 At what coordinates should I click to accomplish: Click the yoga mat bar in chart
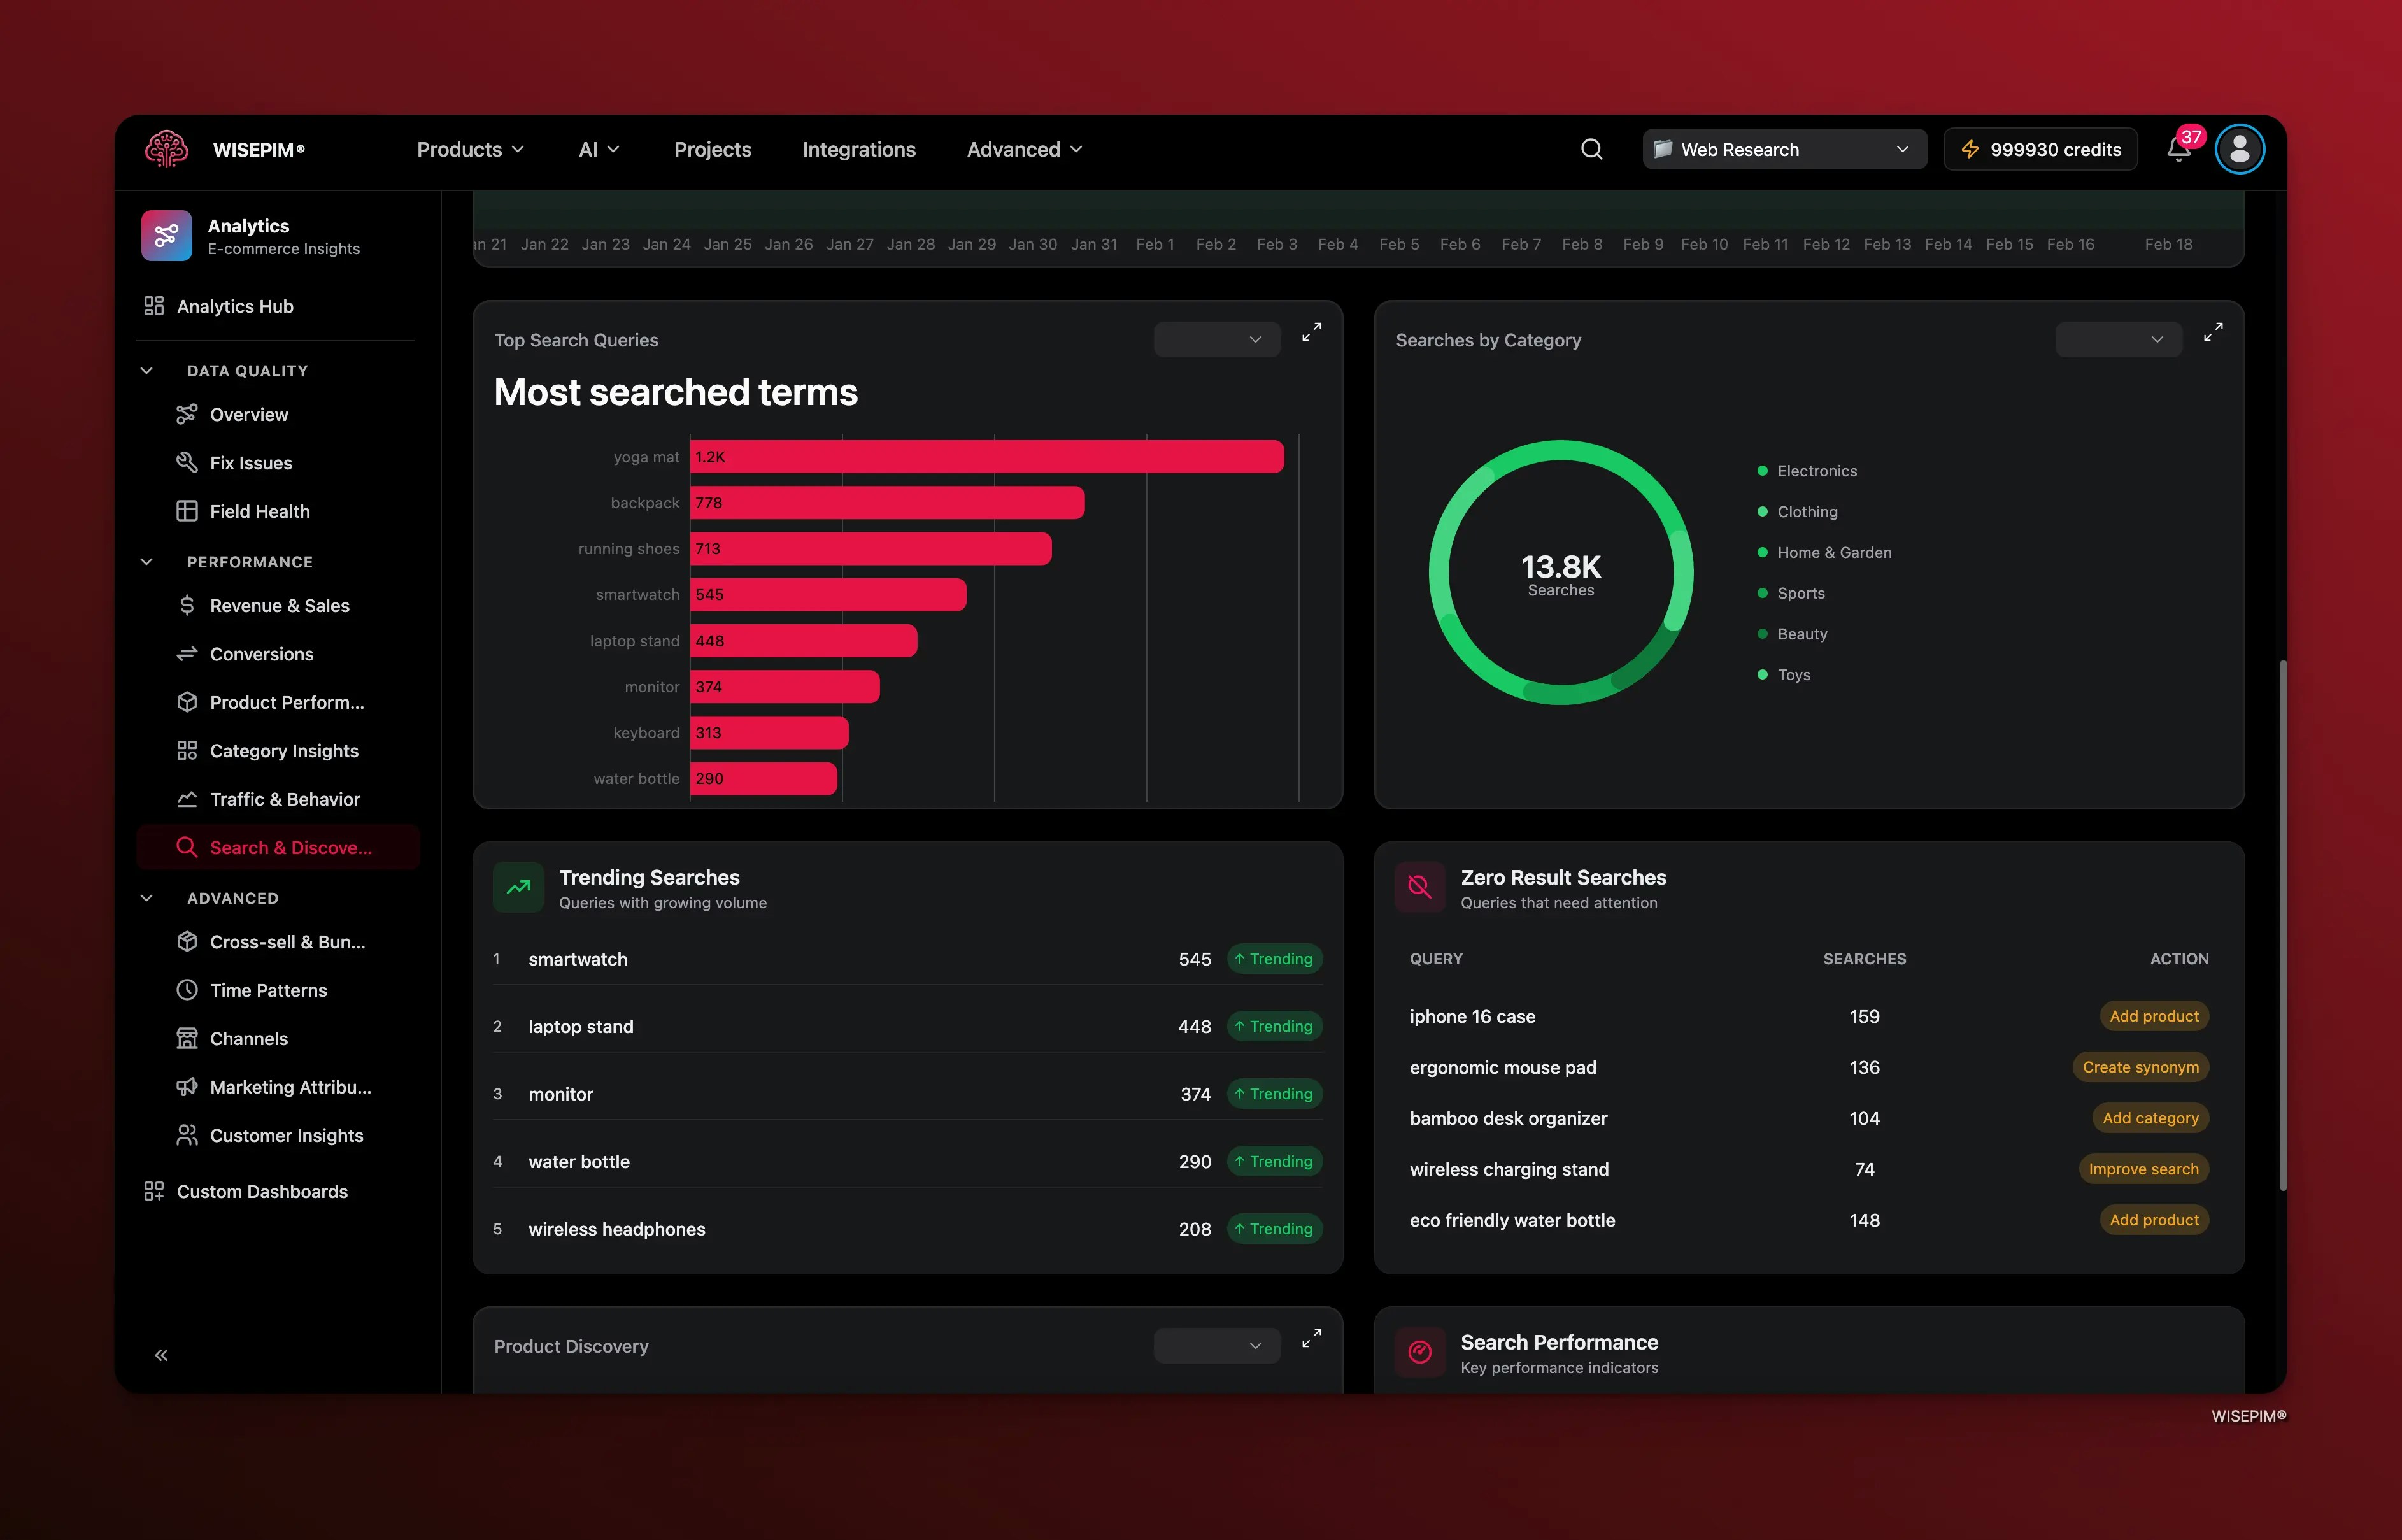986,457
